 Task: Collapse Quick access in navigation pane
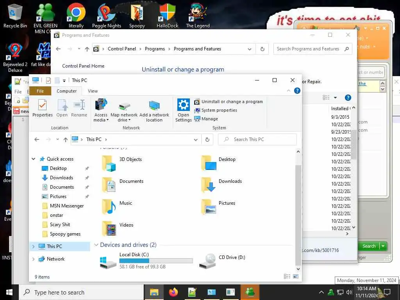point(34,159)
